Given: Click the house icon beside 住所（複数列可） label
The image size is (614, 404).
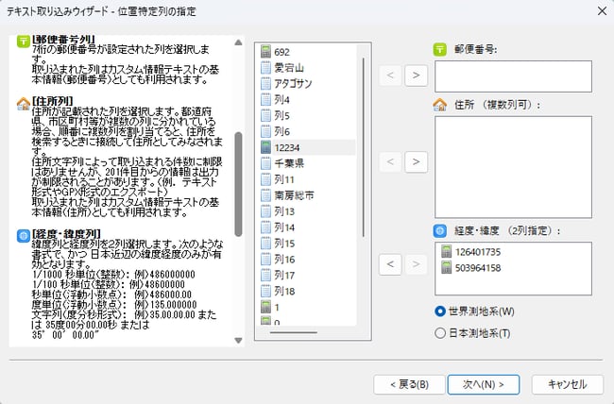Looking at the screenshot, I should pos(440,105).
